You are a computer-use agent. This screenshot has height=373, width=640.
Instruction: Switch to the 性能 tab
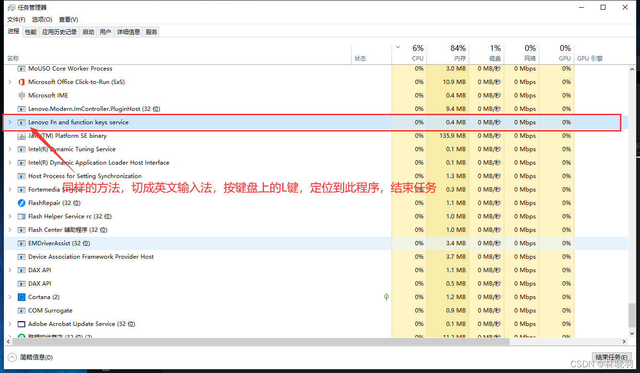[31, 32]
